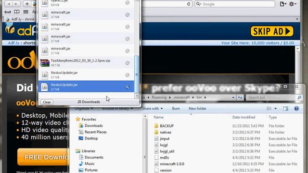Select Favorites in navigation pane
Image resolution: width=308 pixels, height=173 pixels.
tap(89, 119)
